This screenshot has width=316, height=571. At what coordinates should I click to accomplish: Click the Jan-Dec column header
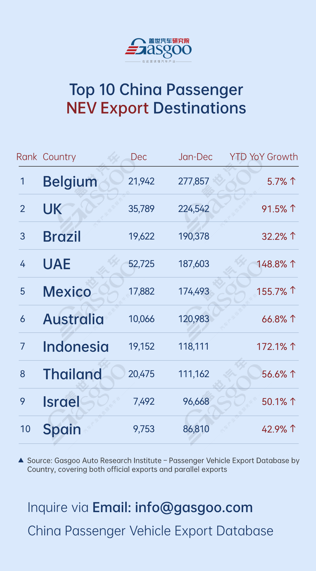coord(195,157)
